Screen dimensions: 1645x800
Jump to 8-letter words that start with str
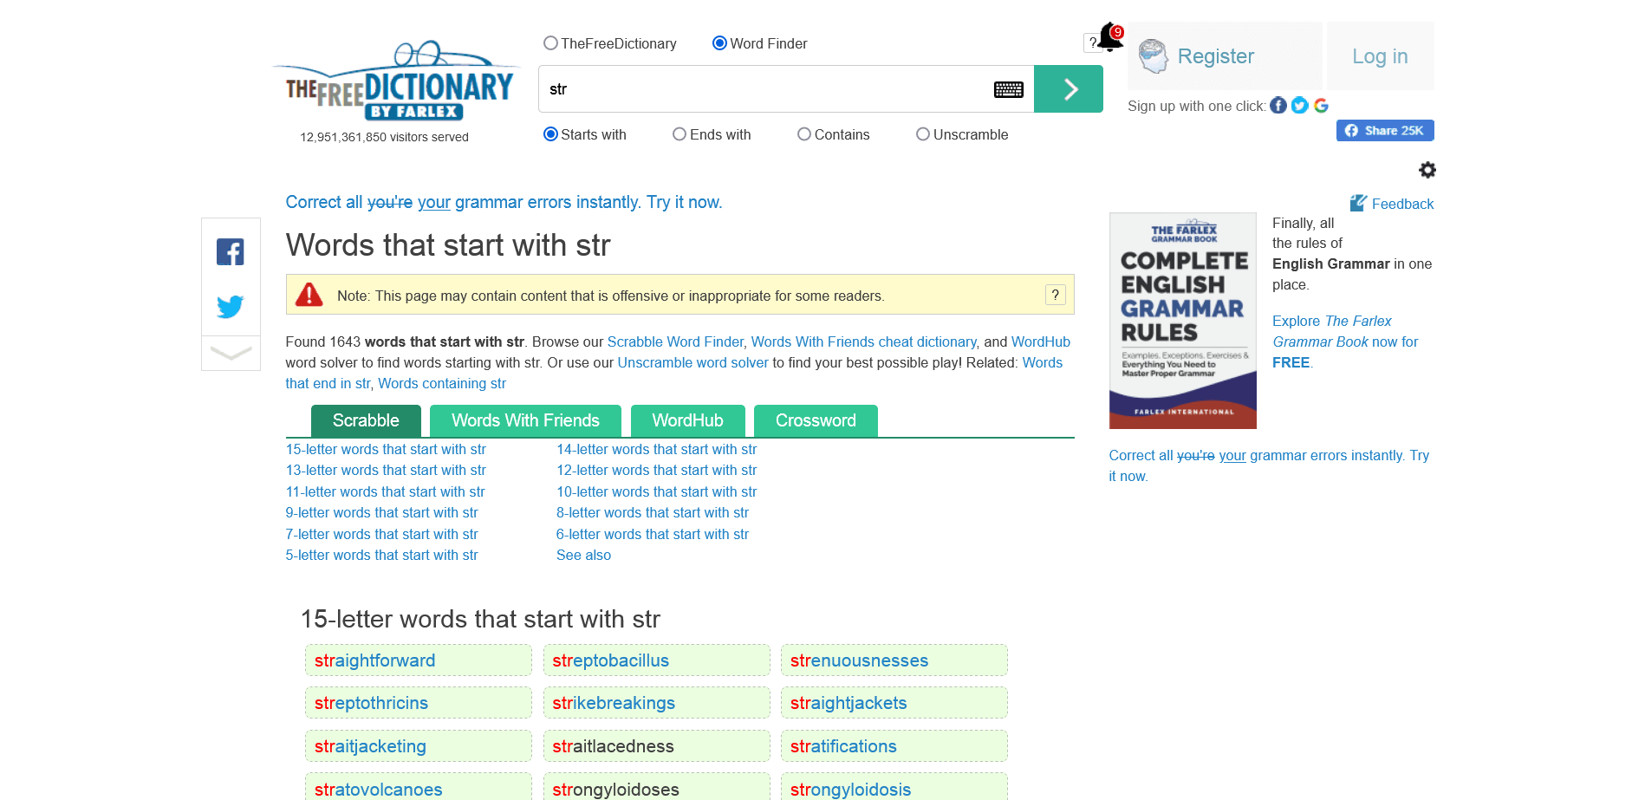click(x=653, y=512)
